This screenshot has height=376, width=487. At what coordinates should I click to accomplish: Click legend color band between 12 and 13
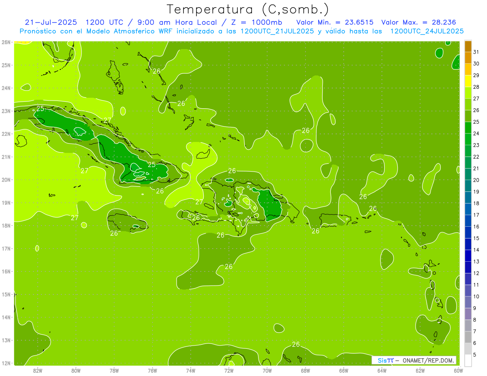click(x=468, y=267)
